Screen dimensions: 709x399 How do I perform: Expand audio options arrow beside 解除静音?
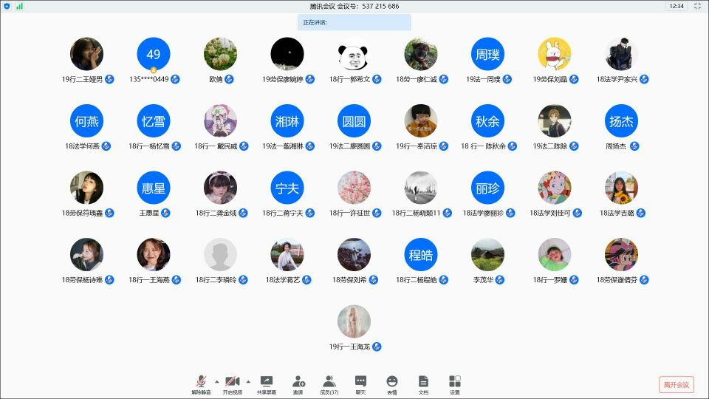tap(216, 381)
